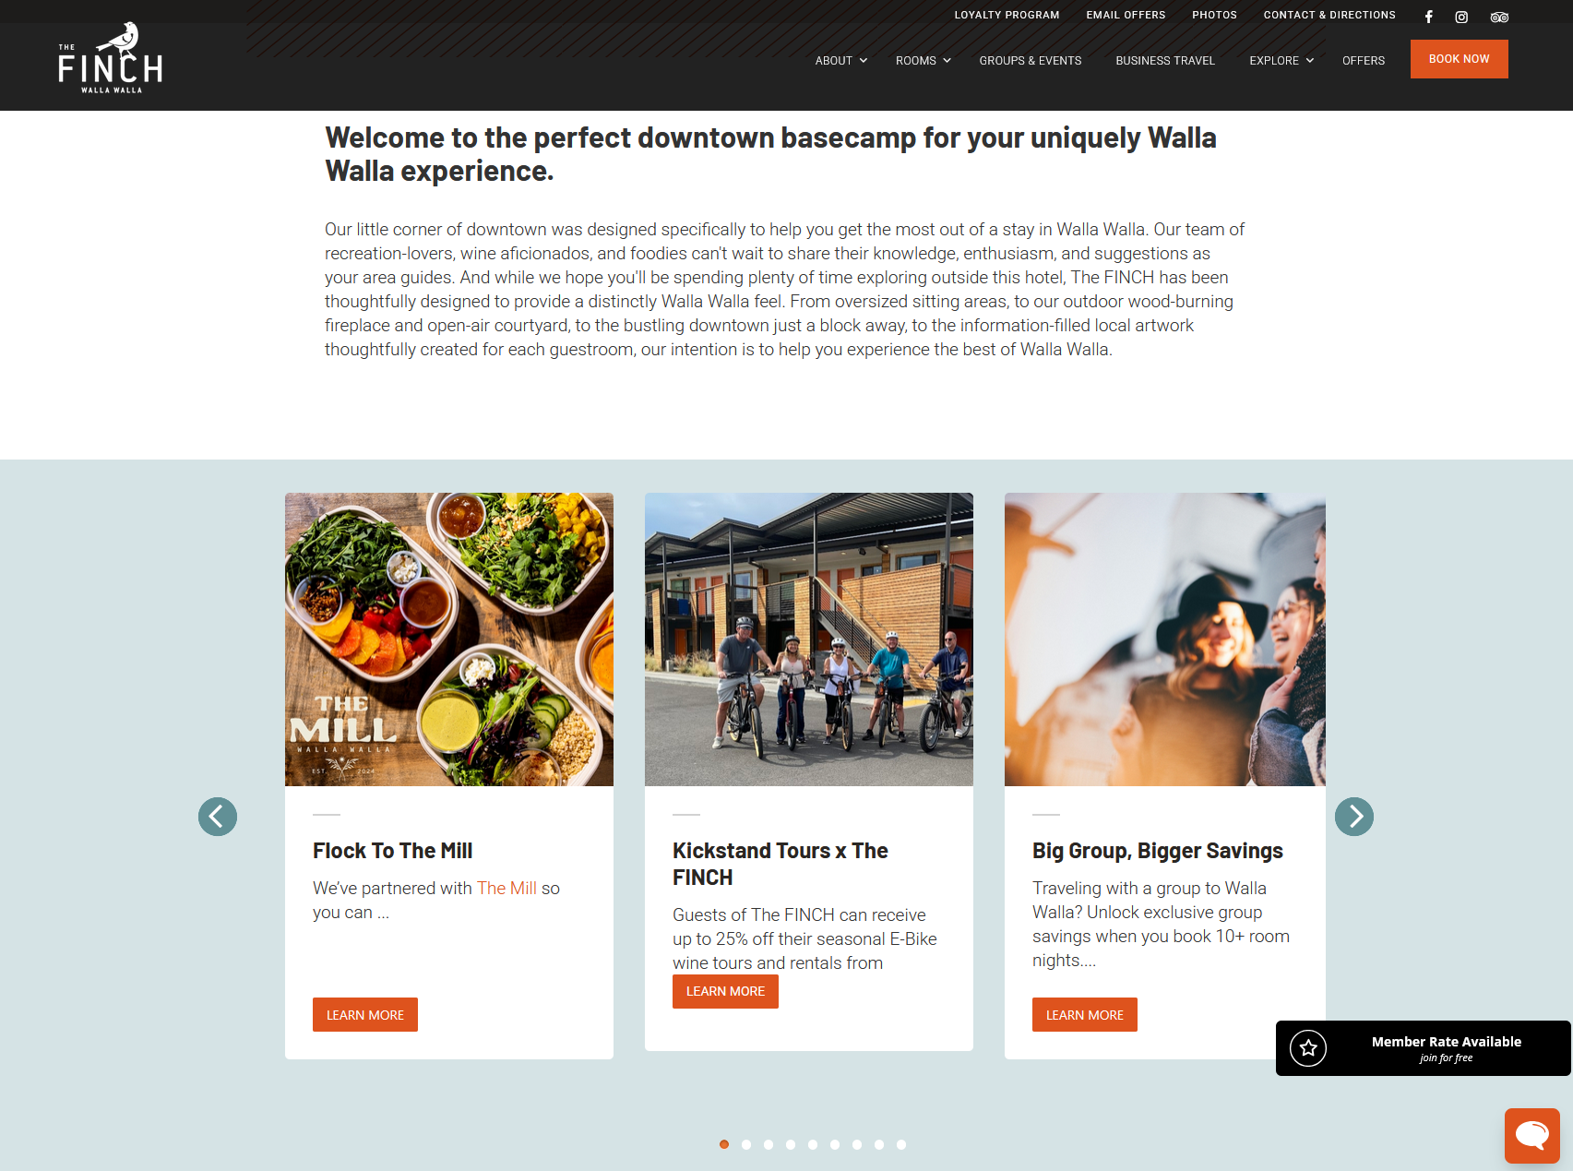The height and width of the screenshot is (1171, 1573).
Task: Select the fifth carousel pagination dot
Action: [813, 1144]
